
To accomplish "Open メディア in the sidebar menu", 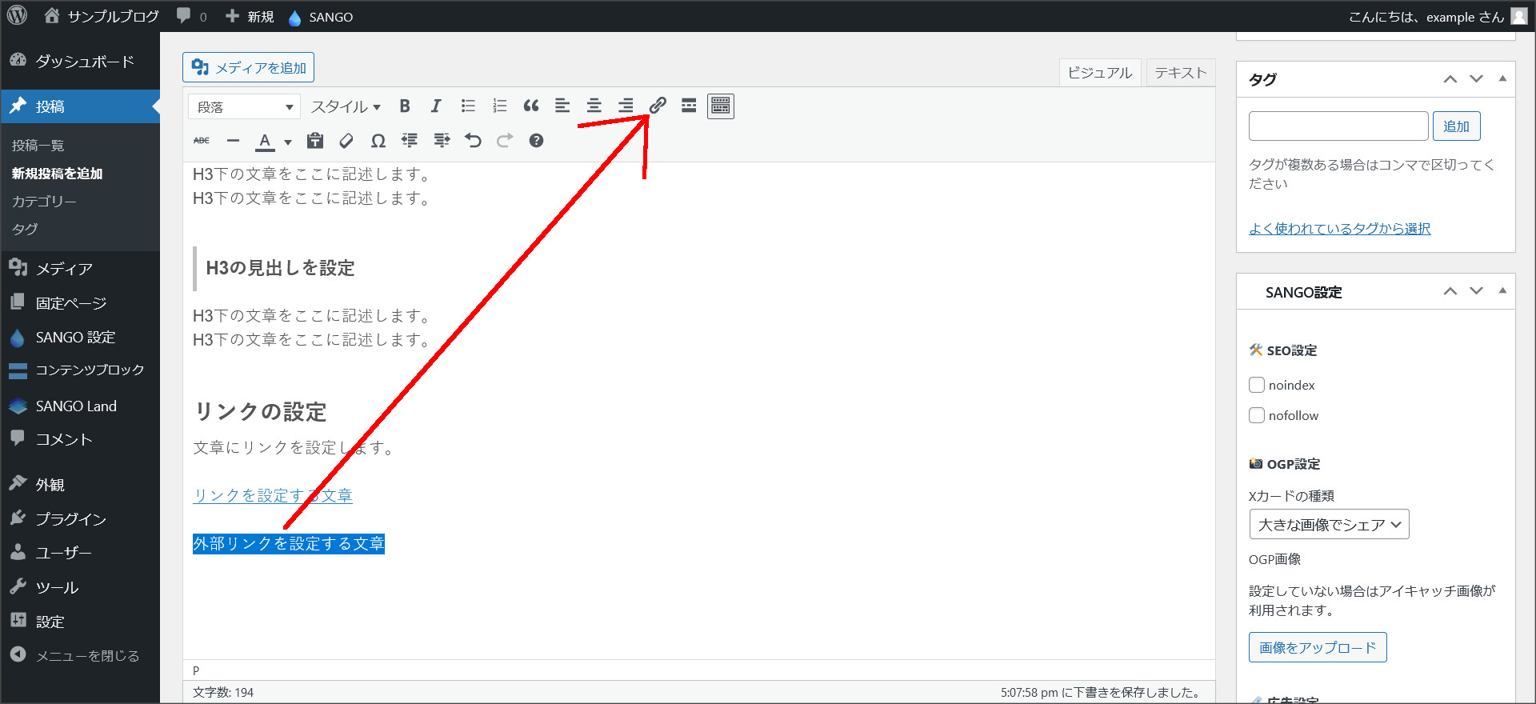I will [64, 269].
